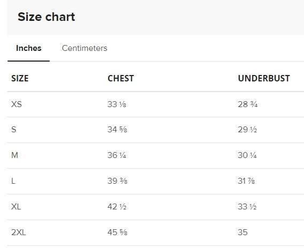Click the XS chest value 33 ⅛
Image resolution: width=304 pixels, height=248 pixels.
coord(117,104)
